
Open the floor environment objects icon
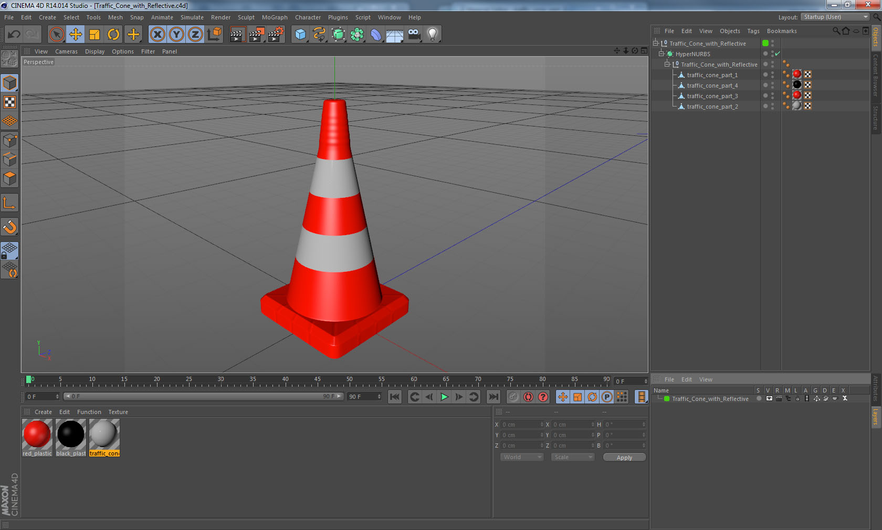pyautogui.click(x=395, y=35)
